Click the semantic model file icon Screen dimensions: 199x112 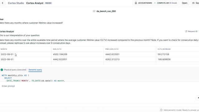point(94,11)
